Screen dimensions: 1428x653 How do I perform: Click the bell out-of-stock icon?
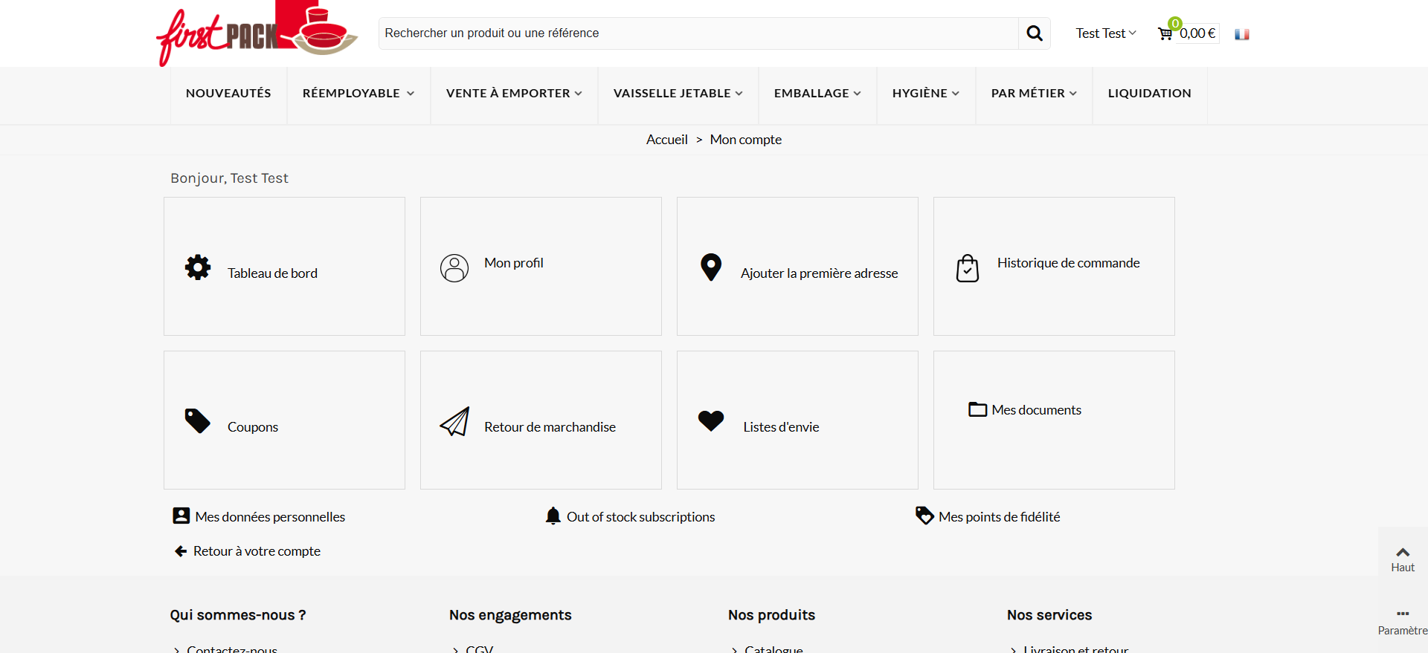[x=553, y=516]
